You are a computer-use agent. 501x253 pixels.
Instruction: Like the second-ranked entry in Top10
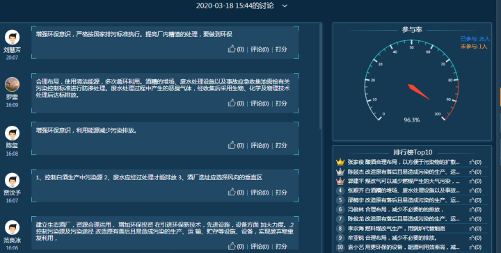coord(472,172)
